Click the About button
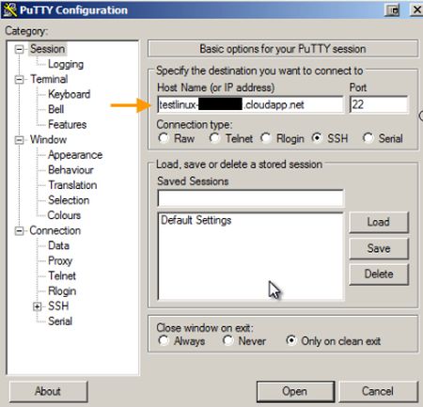The height and width of the screenshot is (407, 423). pos(48,391)
